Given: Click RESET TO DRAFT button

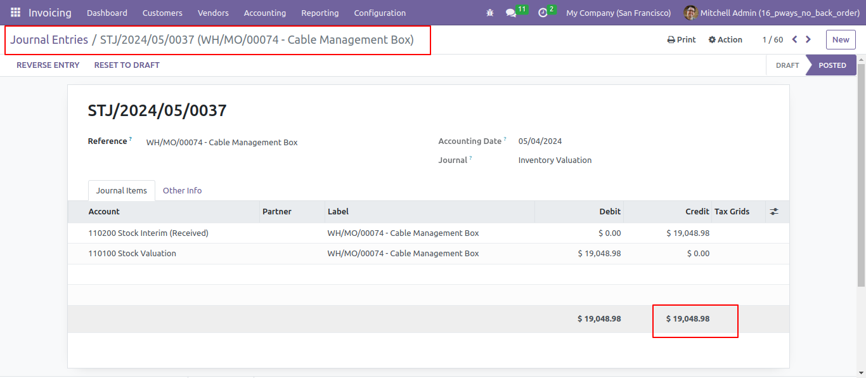Looking at the screenshot, I should pyautogui.click(x=127, y=65).
